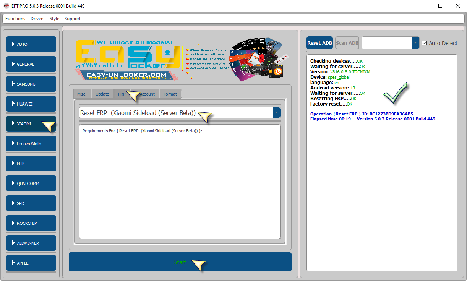Open the Style menu

[x=55, y=19]
